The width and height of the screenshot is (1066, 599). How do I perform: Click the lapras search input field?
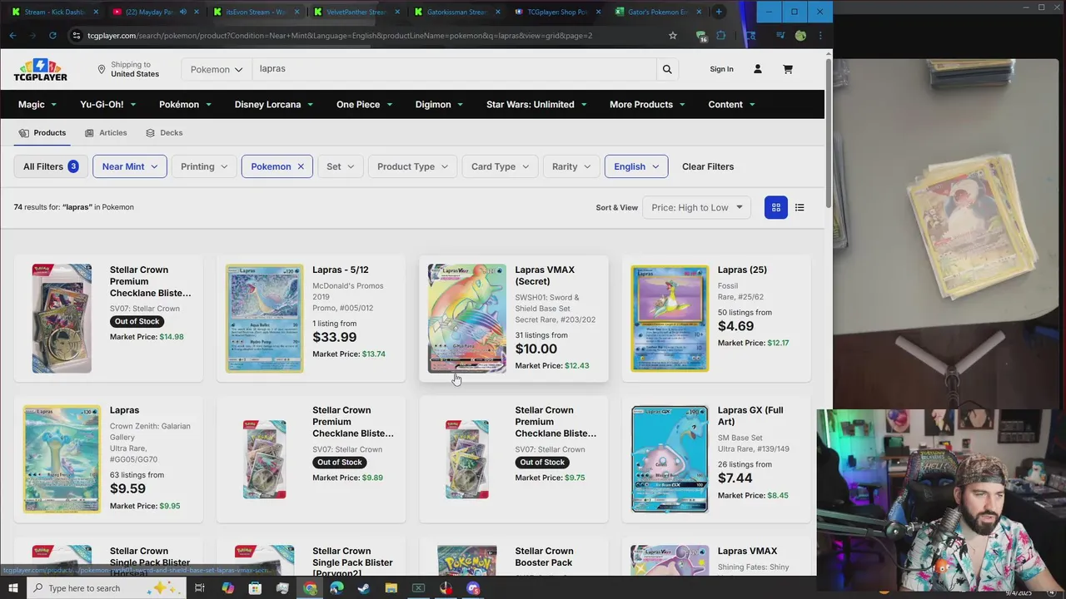(x=454, y=69)
